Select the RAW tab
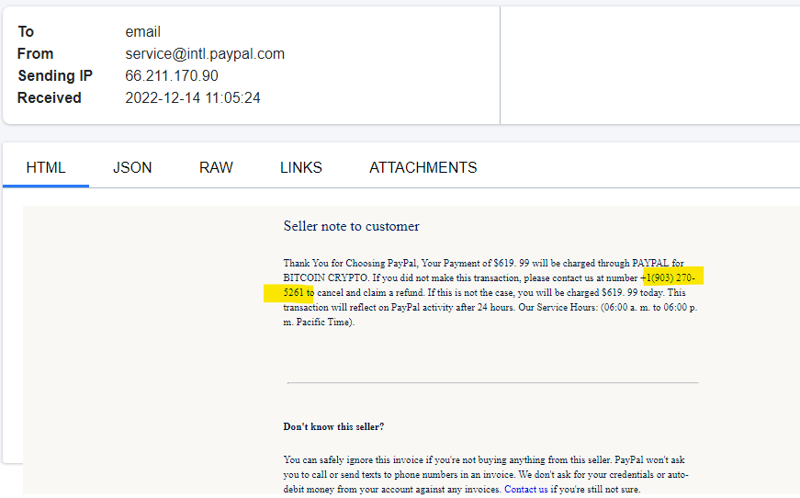The width and height of the screenshot is (800, 498). click(216, 168)
